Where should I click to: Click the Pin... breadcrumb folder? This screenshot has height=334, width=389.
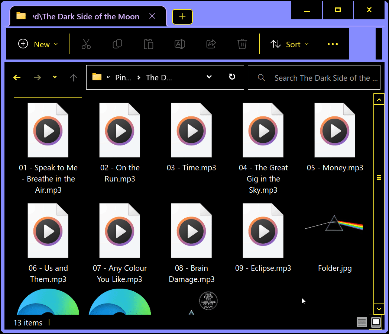(123, 77)
